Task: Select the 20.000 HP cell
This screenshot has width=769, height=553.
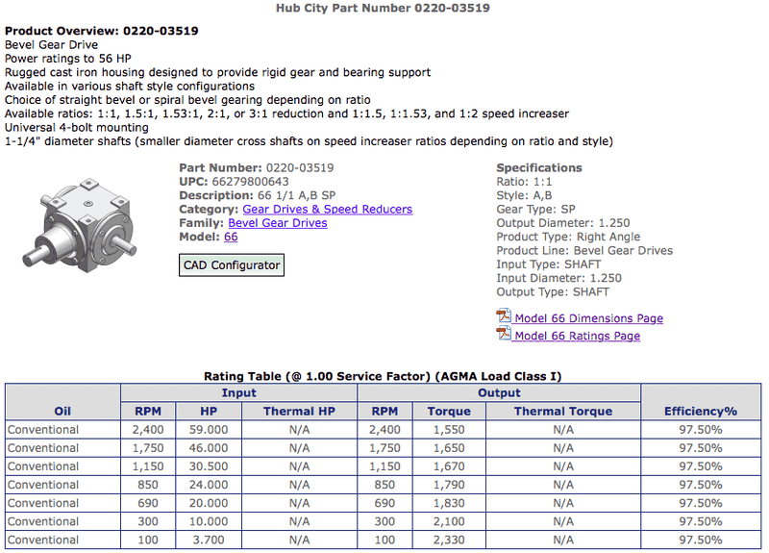Action: pyautogui.click(x=209, y=503)
